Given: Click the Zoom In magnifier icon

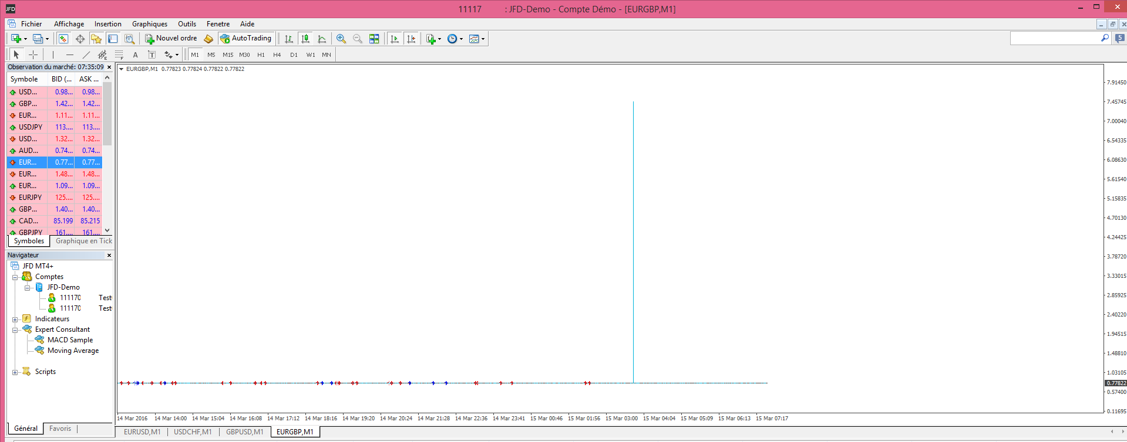Looking at the screenshot, I should pos(341,39).
